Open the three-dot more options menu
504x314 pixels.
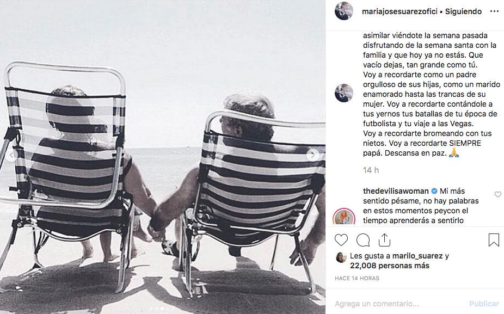tap(494, 11)
